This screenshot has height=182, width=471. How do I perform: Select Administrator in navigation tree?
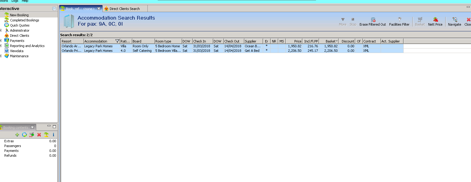(20, 30)
